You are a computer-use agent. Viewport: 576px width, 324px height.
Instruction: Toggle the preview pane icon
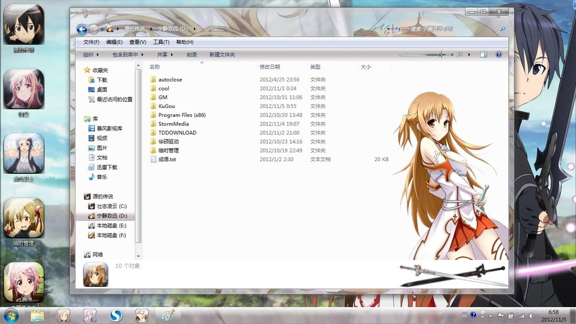pyautogui.click(x=483, y=54)
